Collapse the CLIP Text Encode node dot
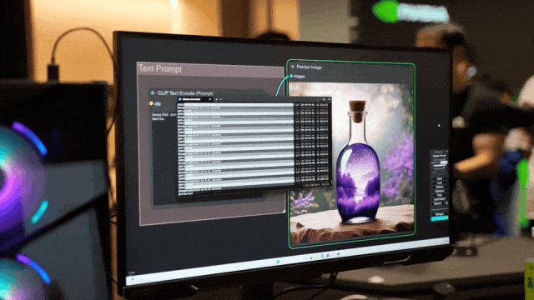Screen dimensions: 534x300 click(153, 92)
